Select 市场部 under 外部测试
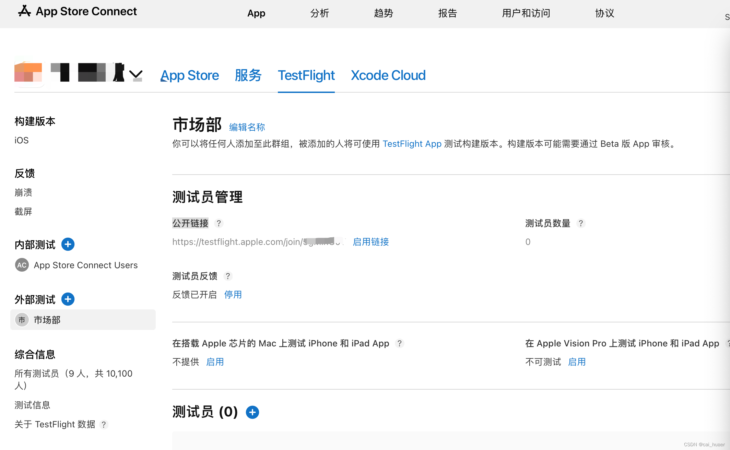Screen dimensions: 730x450 coord(47,320)
